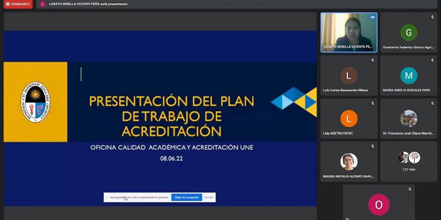Click muted mic icon on Dr. Francisco's tile
Viewport: 441px width, 220px height.
click(x=432, y=103)
